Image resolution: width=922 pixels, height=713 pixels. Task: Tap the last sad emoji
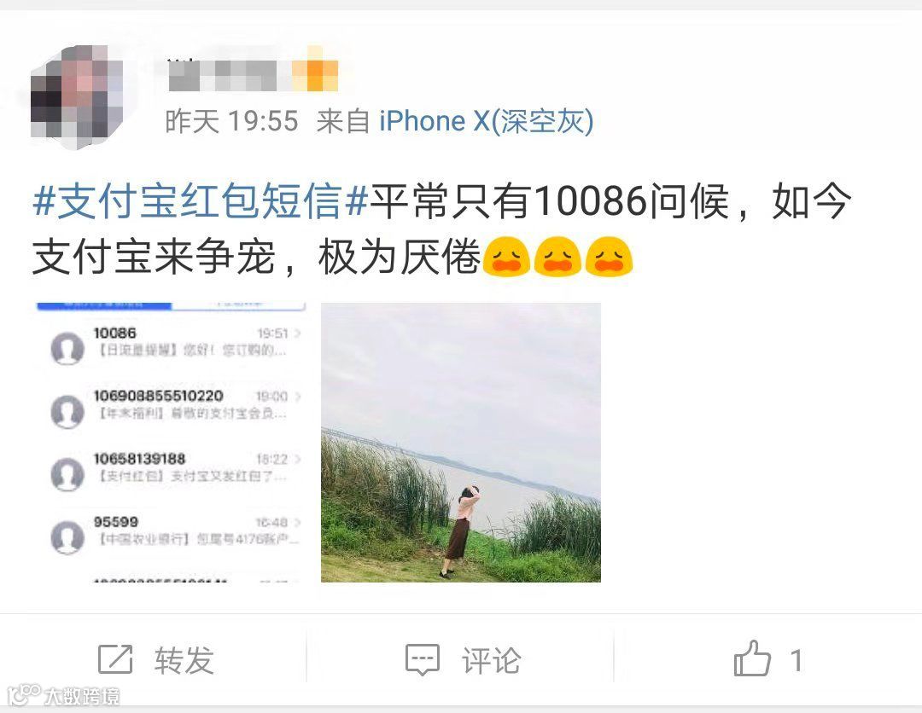[x=609, y=256]
